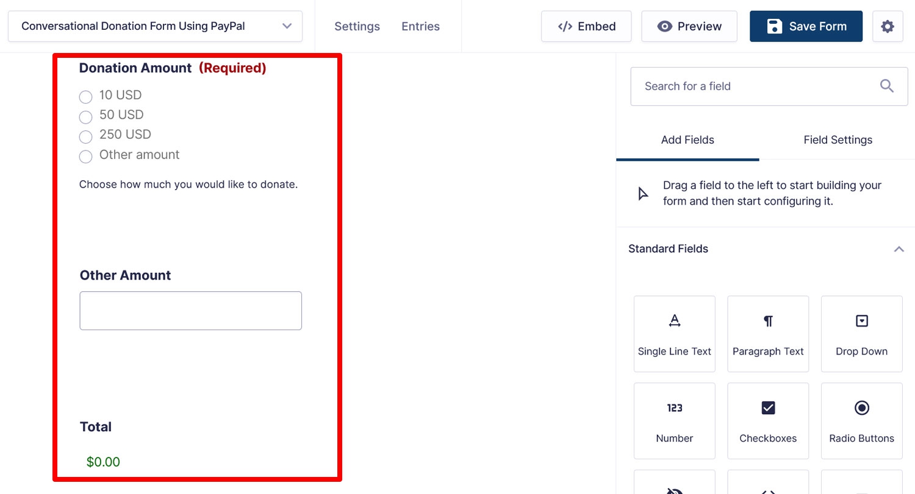Add a Single Line Text field
The height and width of the screenshot is (494, 915).
coord(675,334)
